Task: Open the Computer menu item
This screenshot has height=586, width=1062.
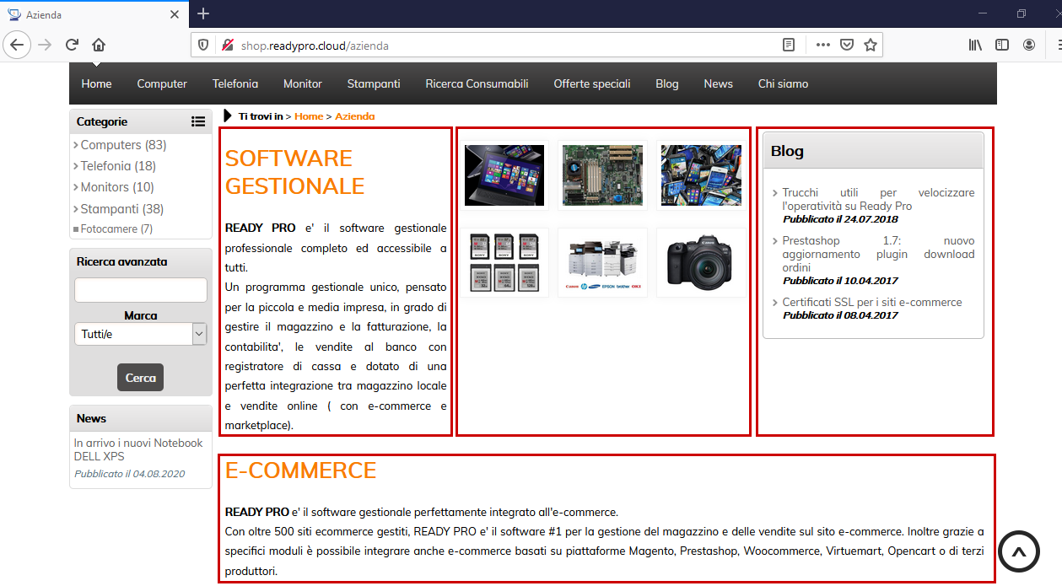Action: coord(162,83)
